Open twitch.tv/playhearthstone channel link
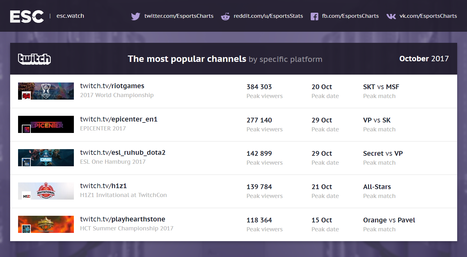This screenshot has width=467, height=257. [122, 219]
